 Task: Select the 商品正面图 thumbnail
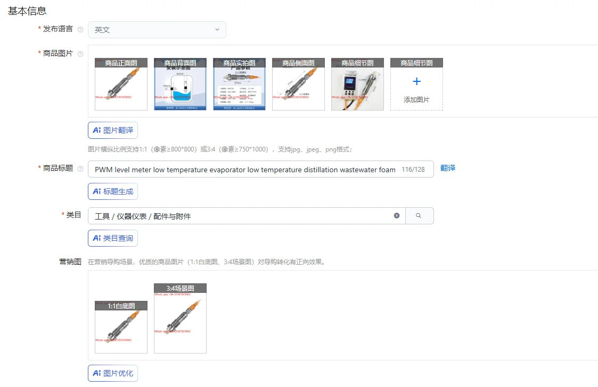(x=121, y=84)
